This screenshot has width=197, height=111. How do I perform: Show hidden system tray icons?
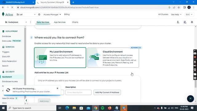pyautogui.click(x=155, y=108)
